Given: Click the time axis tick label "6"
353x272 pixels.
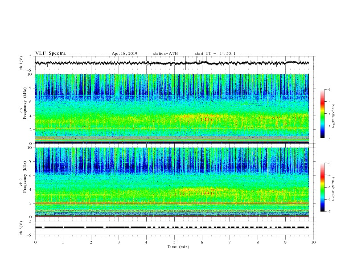Looking at the screenshot, I should [202, 242].
